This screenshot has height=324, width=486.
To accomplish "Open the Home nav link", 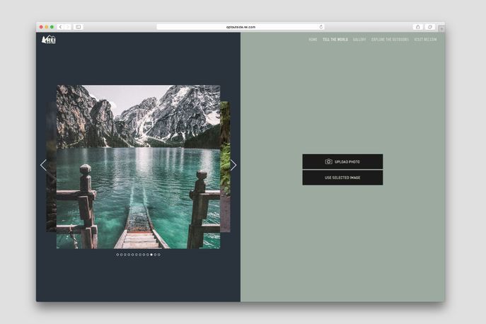I will [x=313, y=40].
